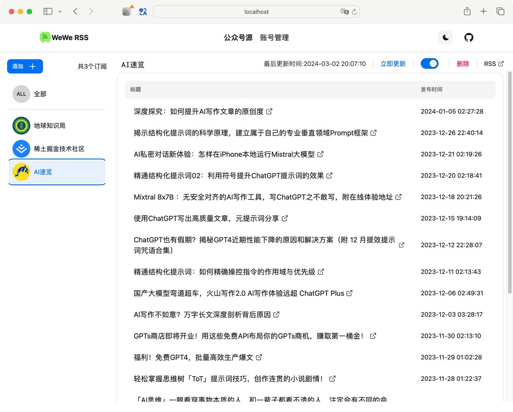Toggle the feed enable switch
Screen dimensions: 513x412
430,64
